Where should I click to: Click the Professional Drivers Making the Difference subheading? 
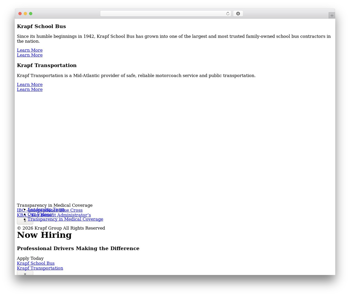[78, 248]
